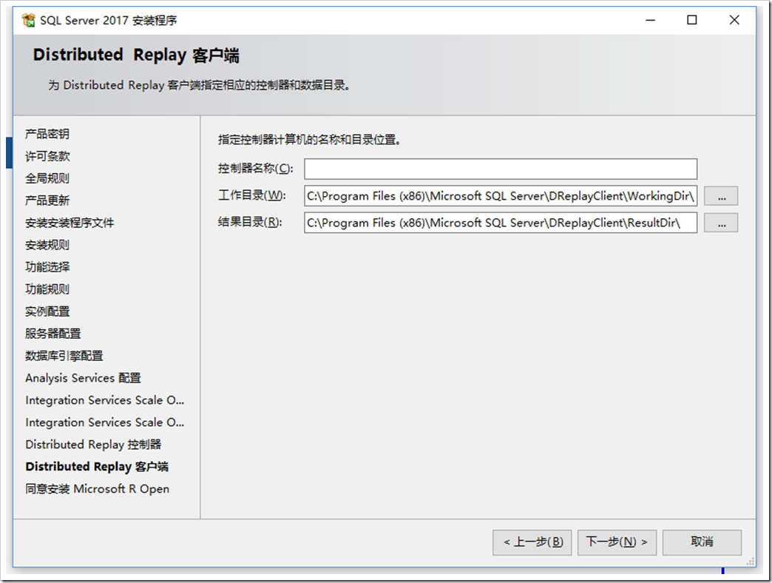Cancel setup with the 取消 button
This screenshot has width=772, height=583.
point(702,542)
